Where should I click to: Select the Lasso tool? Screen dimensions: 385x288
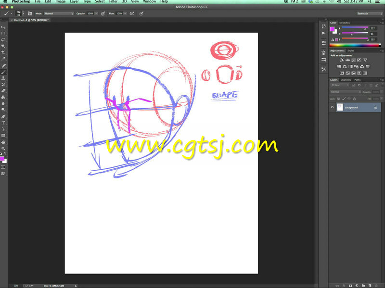(x=3, y=40)
